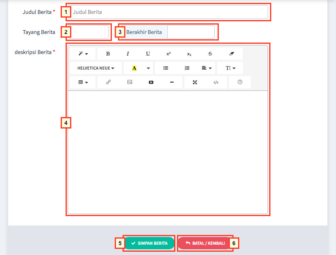336x255 pixels.
Task: Insert horizontal rule line
Action: pyautogui.click(x=172, y=82)
